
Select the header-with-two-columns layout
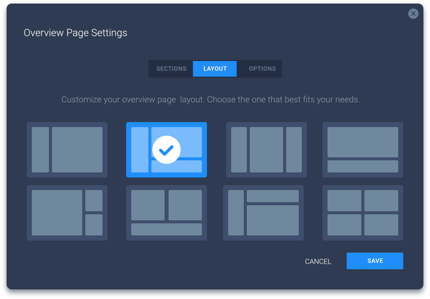[263, 213]
